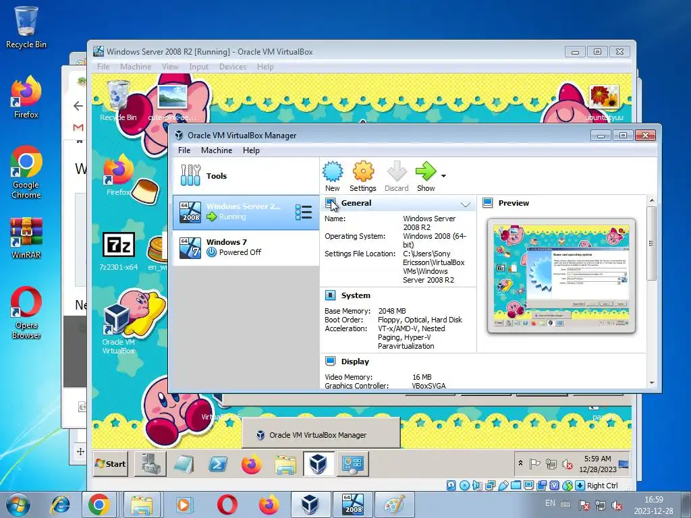Click host tray EN language indicator
The image size is (691, 518).
click(x=550, y=503)
